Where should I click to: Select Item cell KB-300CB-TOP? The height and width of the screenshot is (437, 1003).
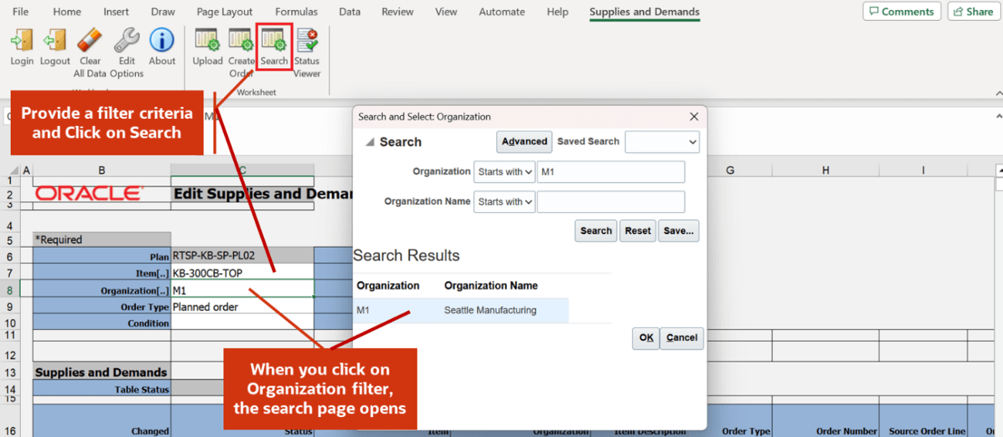pos(243,272)
